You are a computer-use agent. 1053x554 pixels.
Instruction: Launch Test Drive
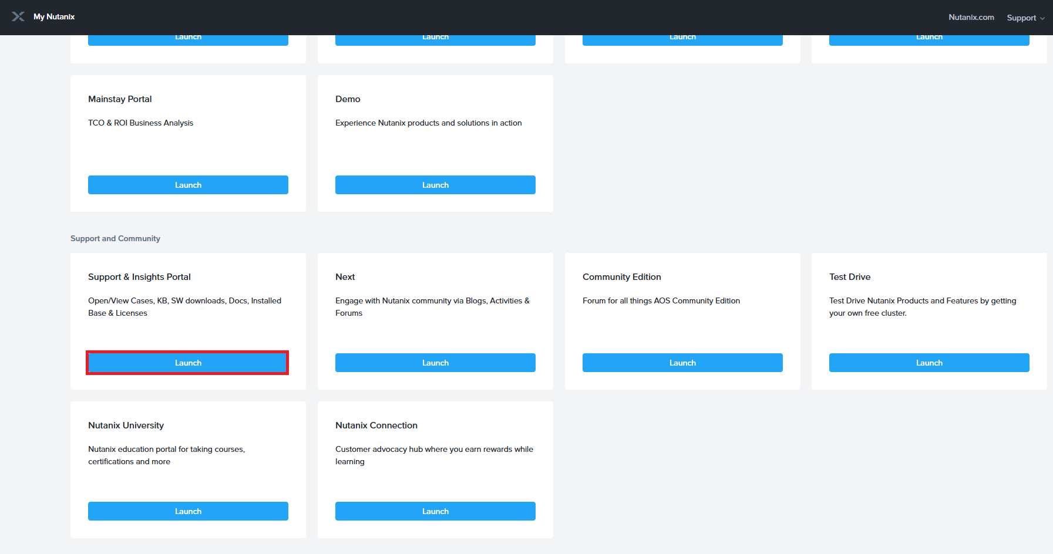(929, 363)
